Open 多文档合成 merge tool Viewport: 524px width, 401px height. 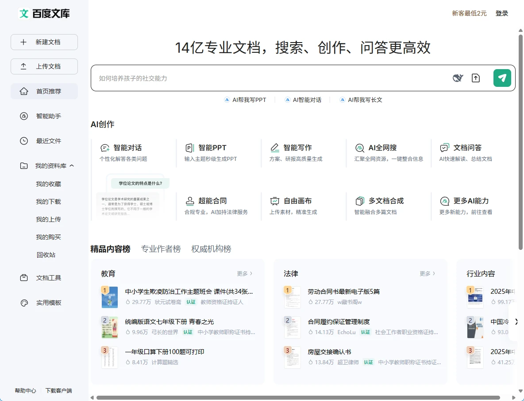pos(386,201)
